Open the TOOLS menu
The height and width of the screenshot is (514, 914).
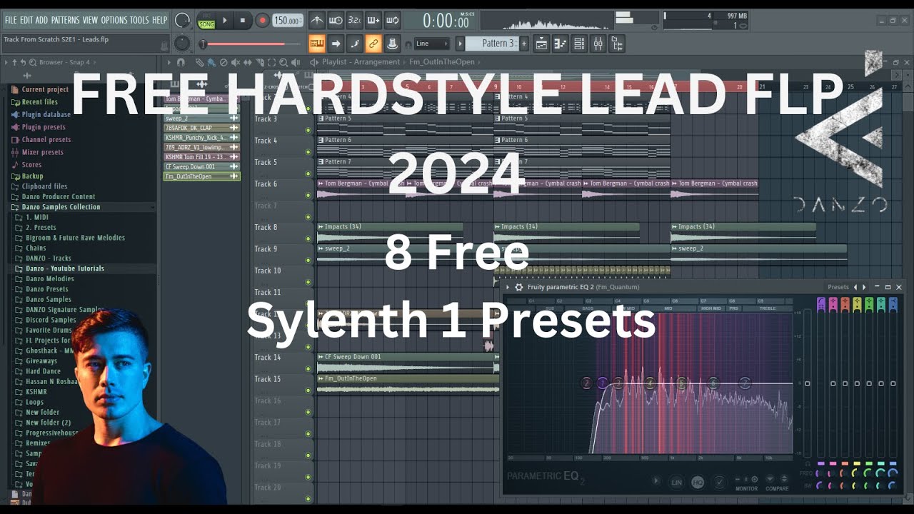pyautogui.click(x=139, y=20)
